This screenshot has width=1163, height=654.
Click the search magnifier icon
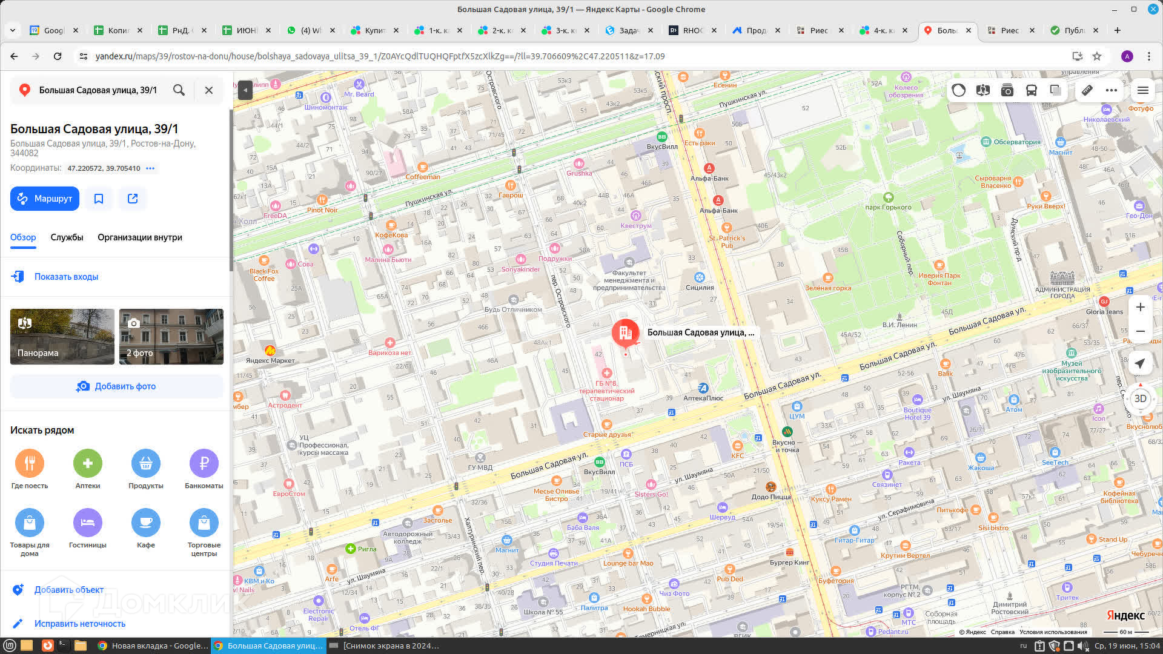point(179,90)
